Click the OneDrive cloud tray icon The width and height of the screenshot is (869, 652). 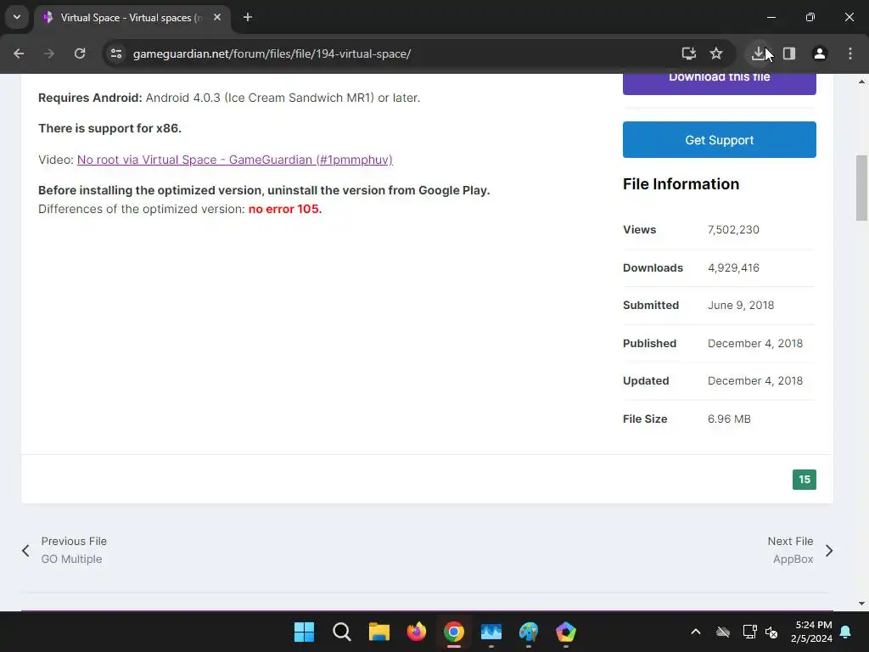[x=723, y=632]
